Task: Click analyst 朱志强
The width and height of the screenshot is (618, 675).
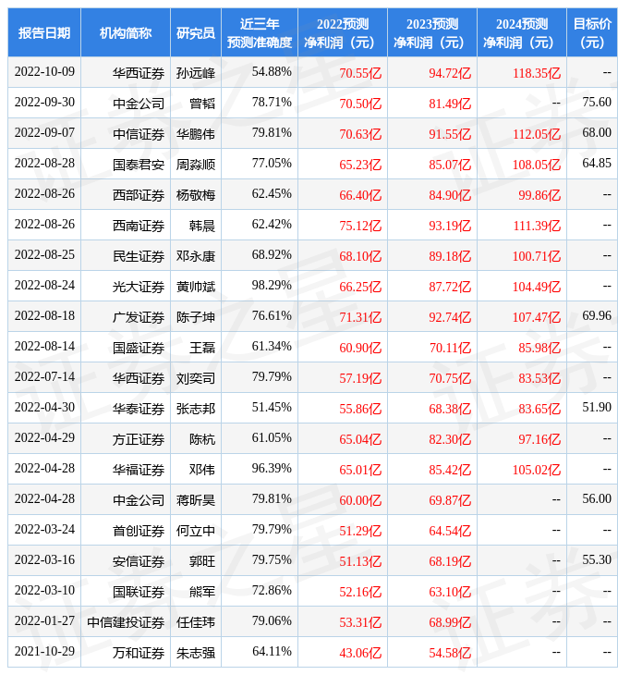Action: click(196, 654)
